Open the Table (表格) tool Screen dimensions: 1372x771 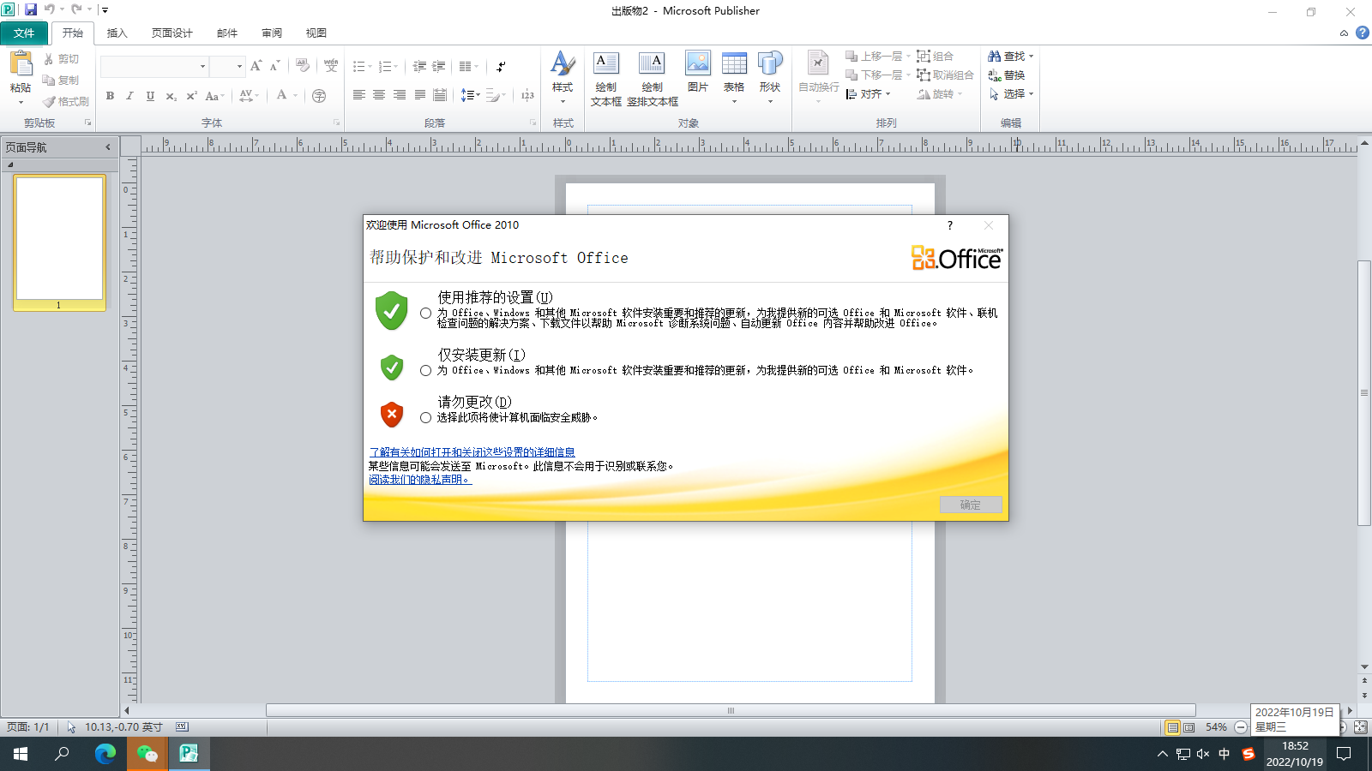click(734, 64)
